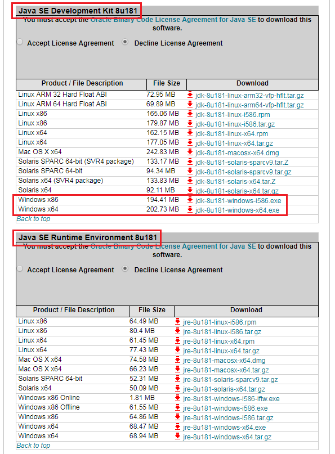
Task: Click download arrow icon beside jre-8u181-linux-i586.tar.gz
Action: pos(178,331)
